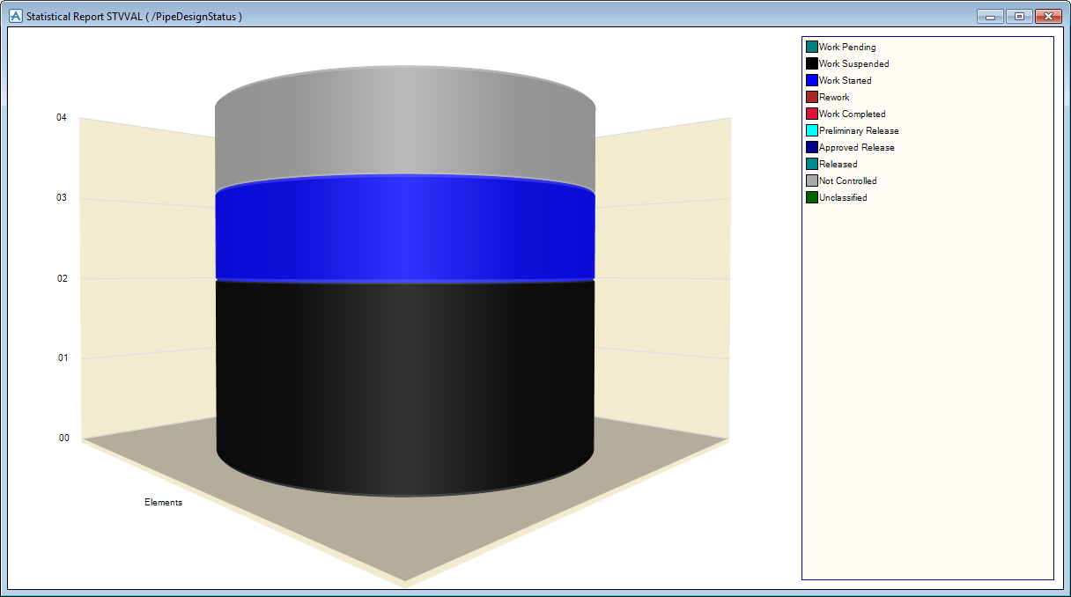Image resolution: width=1071 pixels, height=597 pixels.
Task: Close the Statistical Report window
Action: coord(1048,17)
